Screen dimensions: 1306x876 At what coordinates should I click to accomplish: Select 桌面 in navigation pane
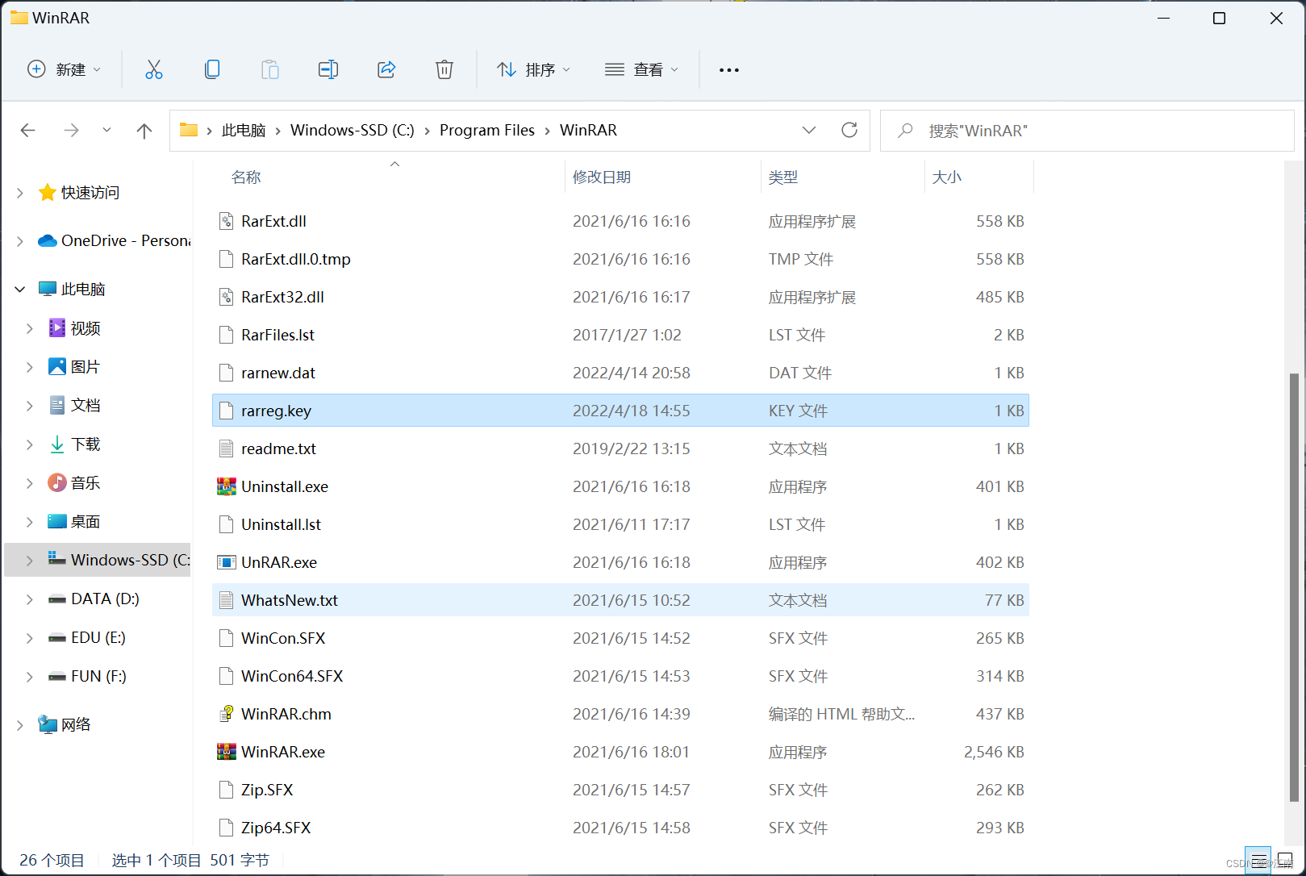86,521
